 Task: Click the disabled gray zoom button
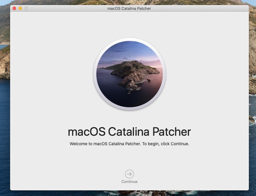point(26,8)
